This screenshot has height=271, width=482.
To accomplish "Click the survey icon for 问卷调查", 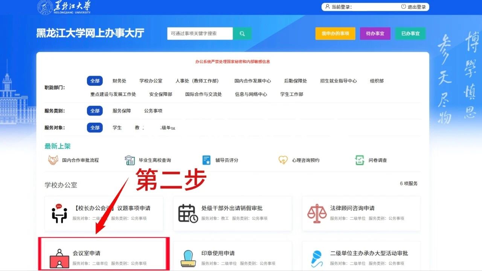I will 360,160.
